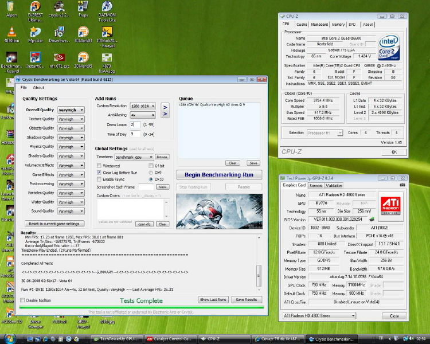Select the DX9 radio button

[x=151, y=173]
